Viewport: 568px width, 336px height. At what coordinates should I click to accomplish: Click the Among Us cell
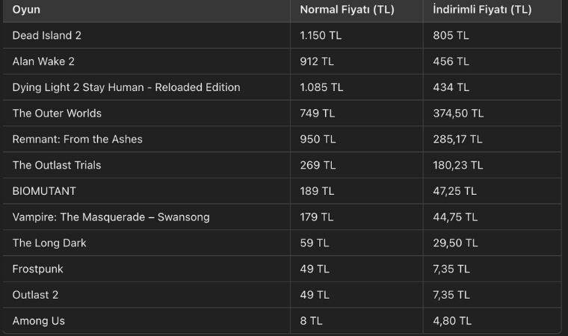(39, 321)
